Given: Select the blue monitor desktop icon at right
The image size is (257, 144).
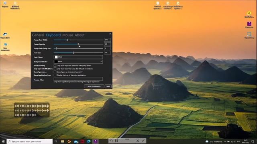Looking at the screenshot, I should click(249, 36).
